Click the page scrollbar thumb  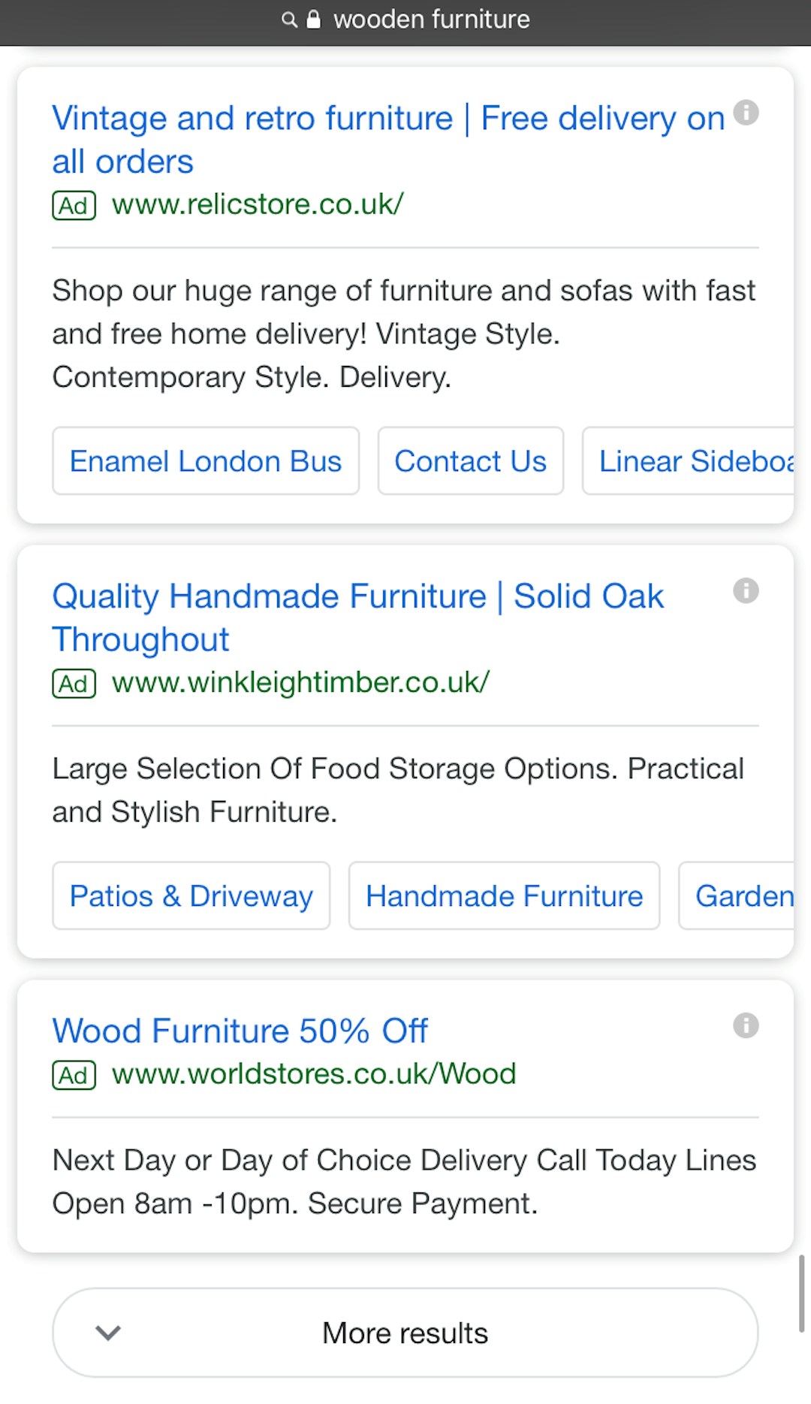tap(801, 1293)
